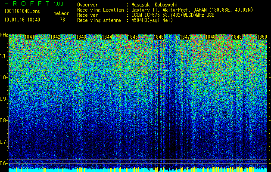Click the 1850 time marker

pyautogui.click(x=262, y=37)
